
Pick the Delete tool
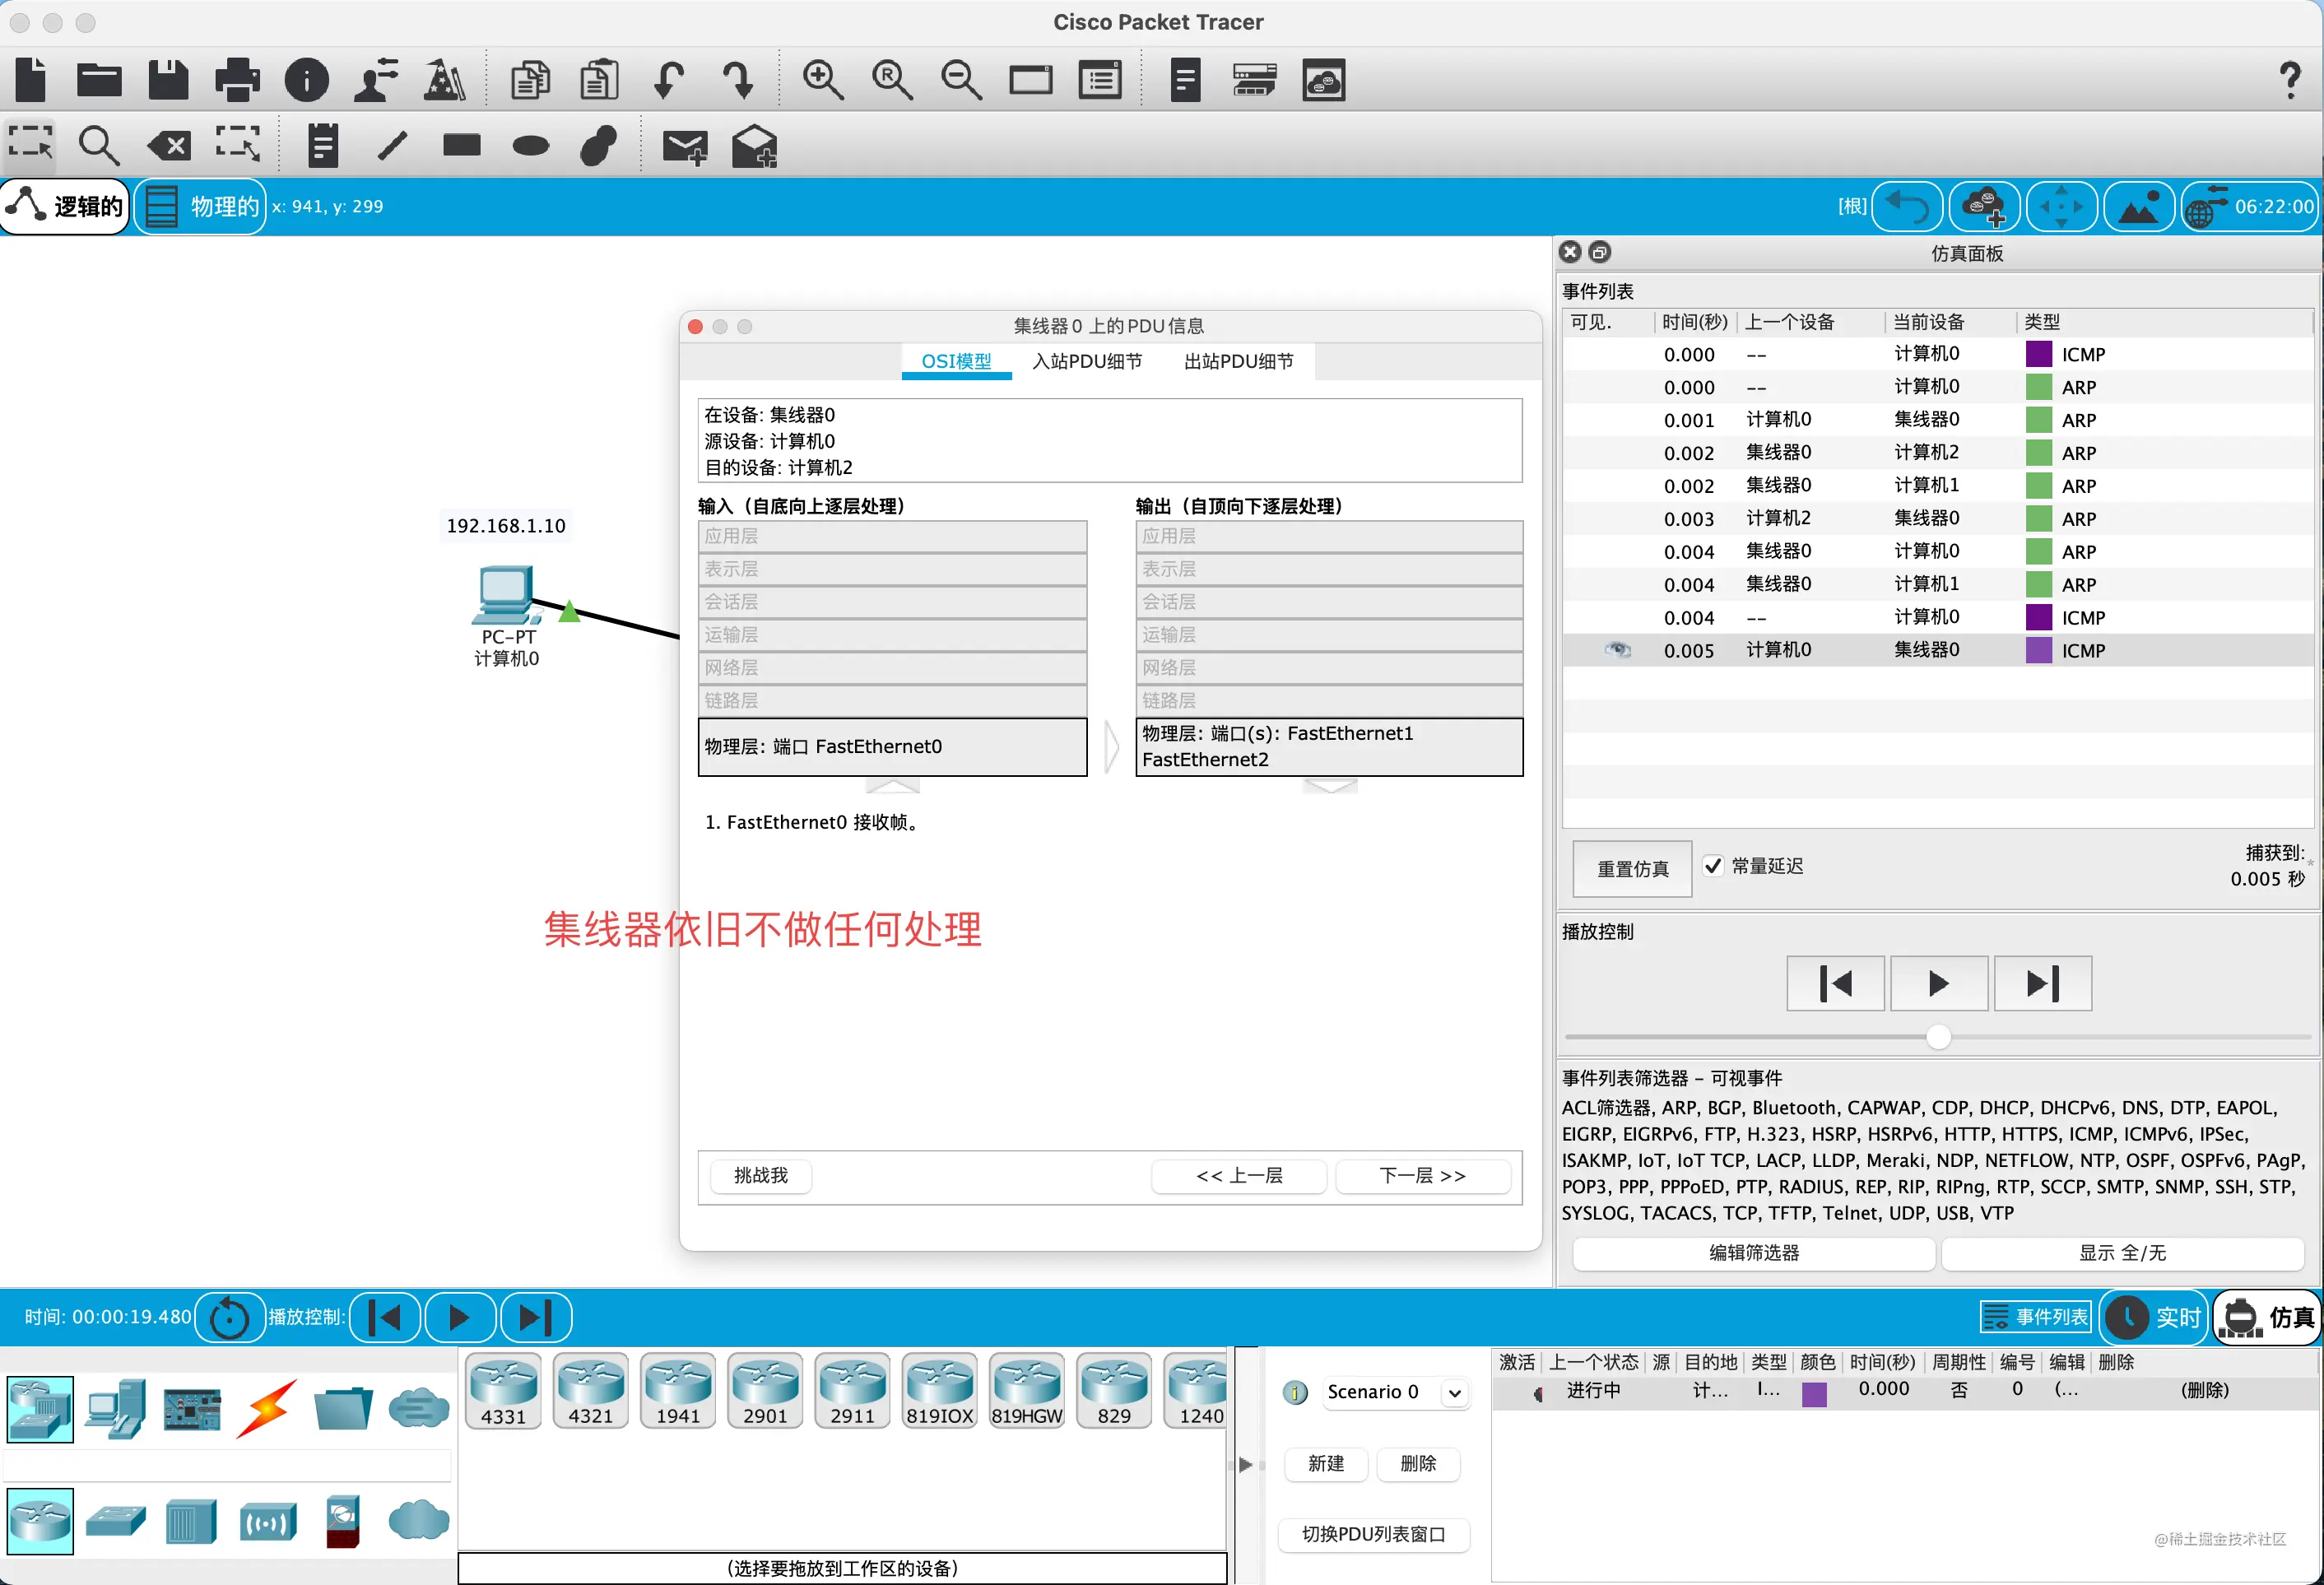click(x=169, y=146)
